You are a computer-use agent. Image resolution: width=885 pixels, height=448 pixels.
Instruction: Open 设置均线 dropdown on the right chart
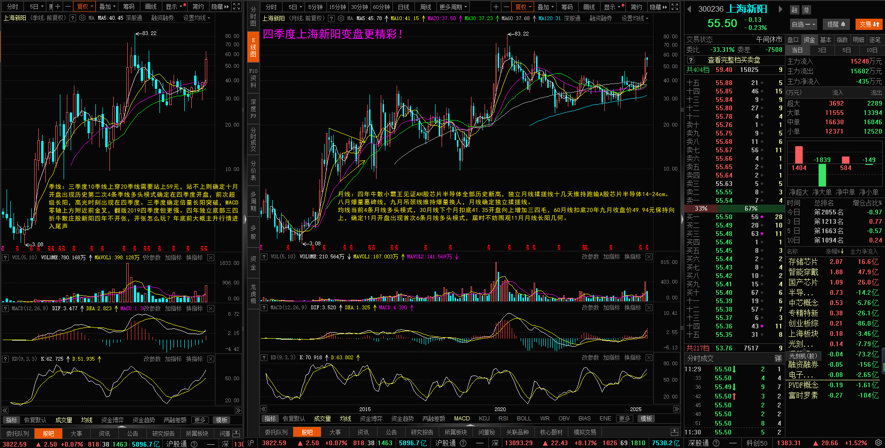[635, 18]
